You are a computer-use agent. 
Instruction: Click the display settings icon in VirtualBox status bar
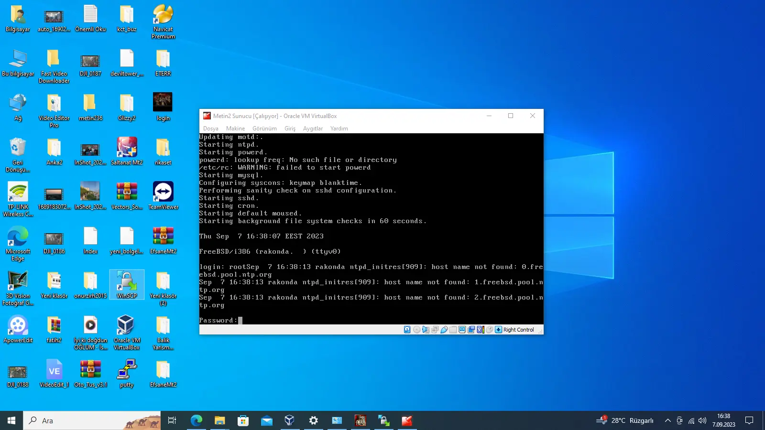click(462, 330)
